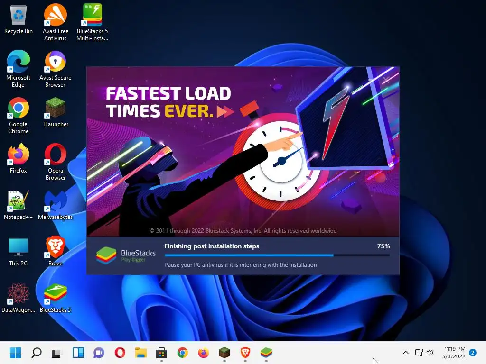The image size is (486, 364).
Task: Open taskbar Search
Action: 36,353
